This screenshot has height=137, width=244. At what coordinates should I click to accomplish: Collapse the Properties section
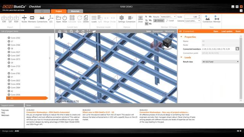(x=181, y=37)
